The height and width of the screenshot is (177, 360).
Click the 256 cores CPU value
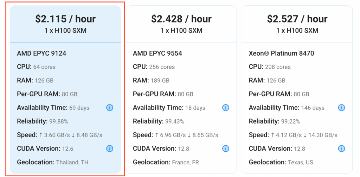coord(162,67)
